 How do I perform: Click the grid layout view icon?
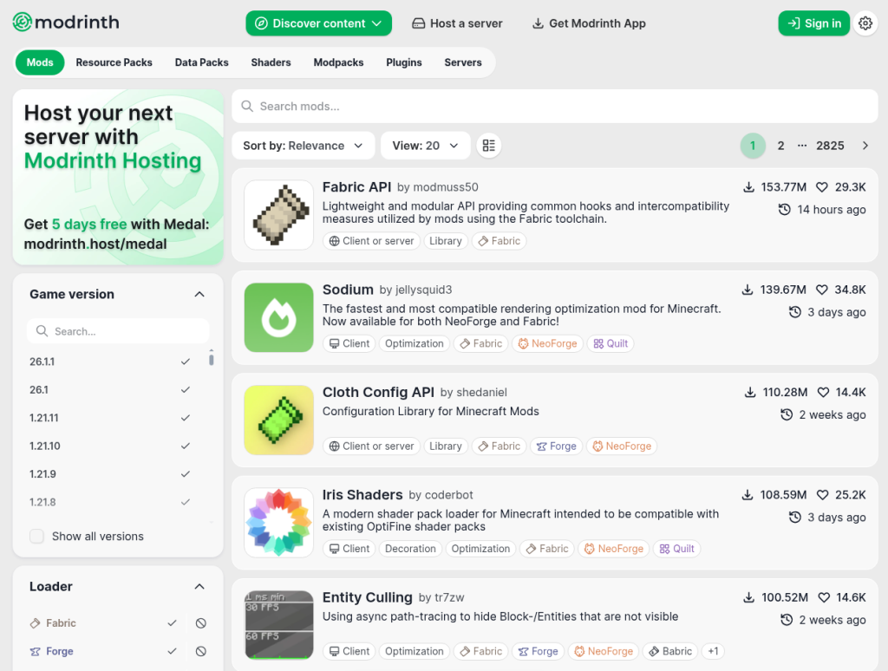[489, 146]
